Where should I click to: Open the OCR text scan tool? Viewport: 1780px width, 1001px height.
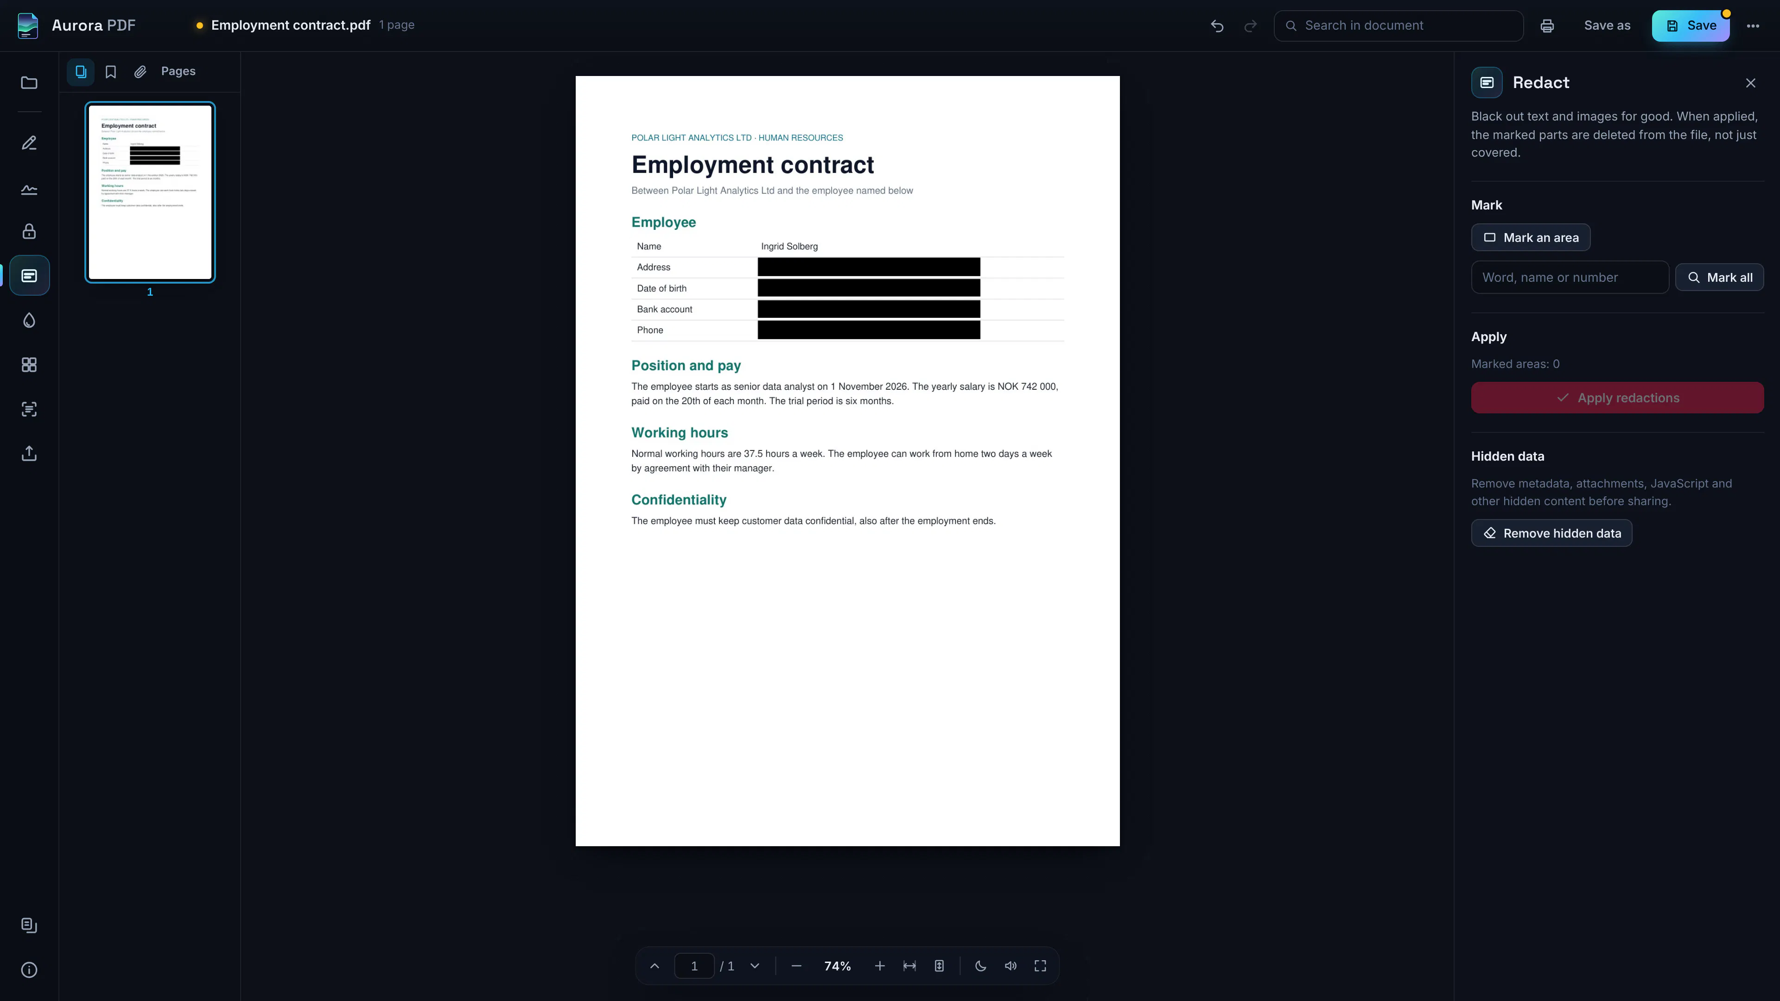tap(29, 409)
